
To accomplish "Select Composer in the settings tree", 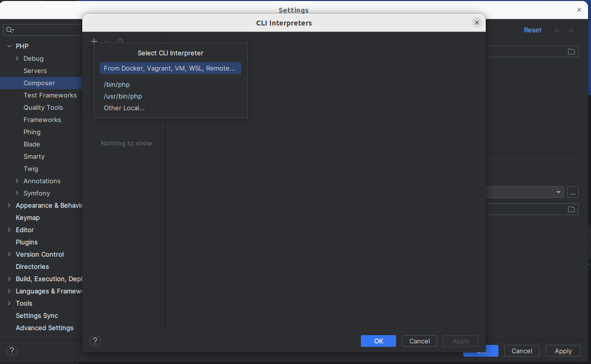I will pos(39,83).
